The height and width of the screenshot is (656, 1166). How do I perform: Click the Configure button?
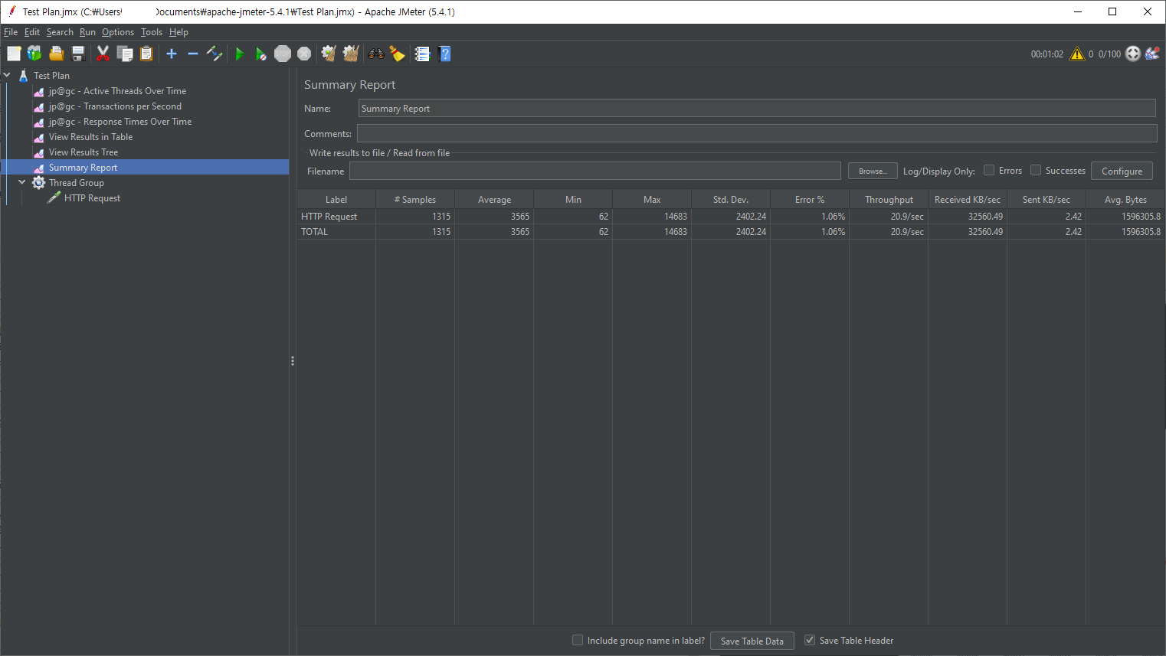click(x=1122, y=171)
